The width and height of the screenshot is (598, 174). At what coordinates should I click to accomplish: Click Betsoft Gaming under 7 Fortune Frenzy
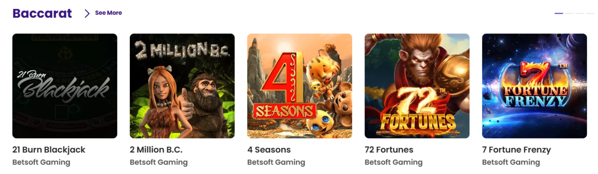coord(511,162)
